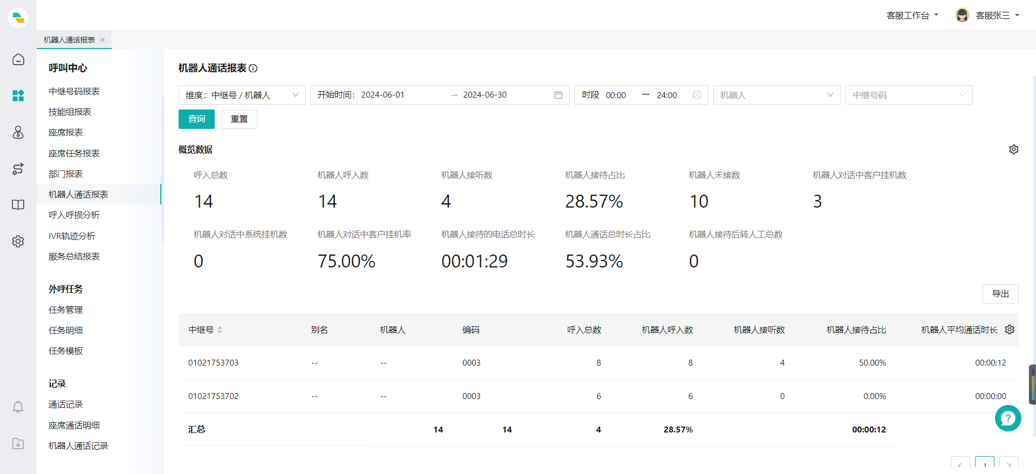Open the routing flow icon in rail
1036x474 pixels.
click(18, 169)
